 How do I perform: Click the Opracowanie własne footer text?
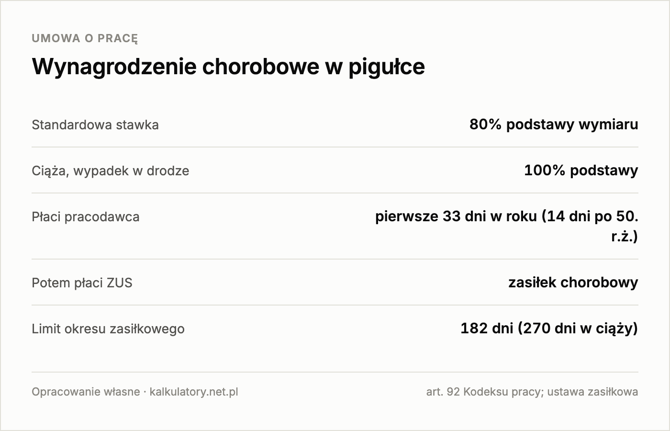[86, 392]
